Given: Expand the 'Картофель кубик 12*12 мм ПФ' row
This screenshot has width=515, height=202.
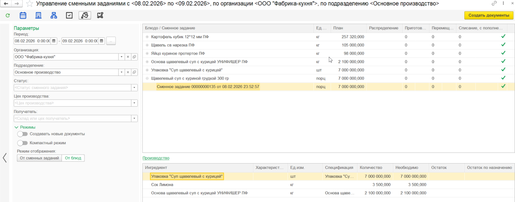Looking at the screenshot, I should (147, 37).
